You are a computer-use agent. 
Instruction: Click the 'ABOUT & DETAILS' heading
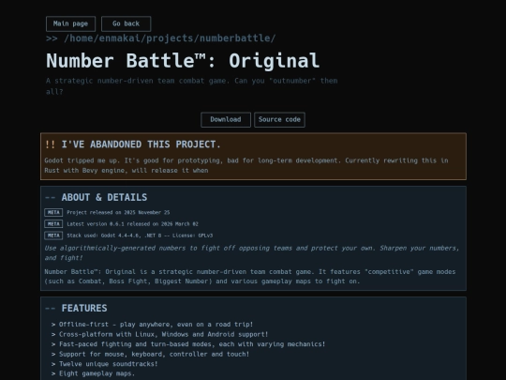[104, 197]
